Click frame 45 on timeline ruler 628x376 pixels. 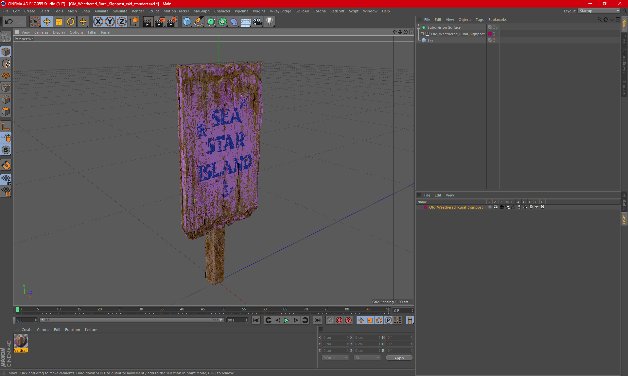[x=203, y=309]
